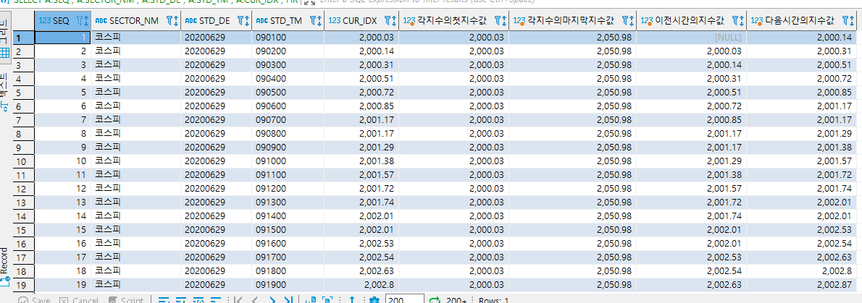Image resolution: width=862 pixels, height=303 pixels.
Task: Click the 코스피 cell in row 3
Action: click(x=135, y=65)
